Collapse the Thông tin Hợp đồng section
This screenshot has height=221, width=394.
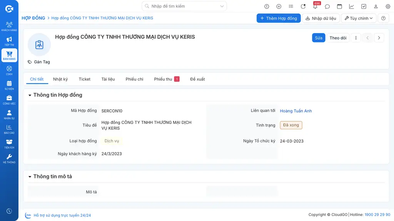(30, 95)
